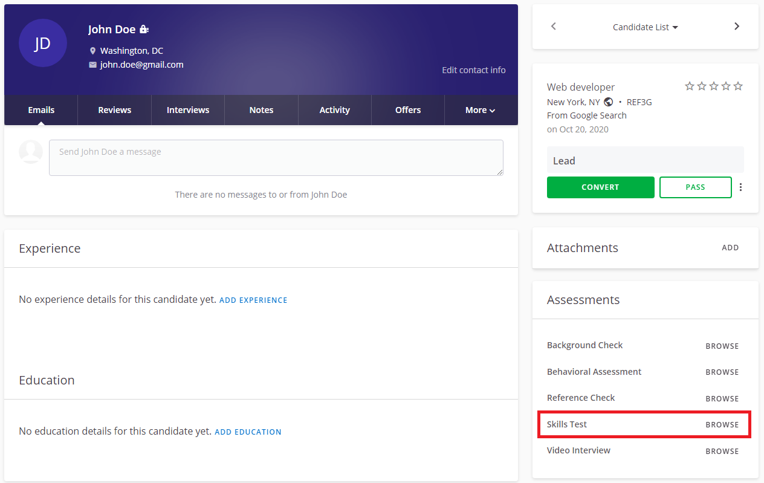The image size is (764, 483).
Task: Set rating to four stars
Action: [x=726, y=86]
